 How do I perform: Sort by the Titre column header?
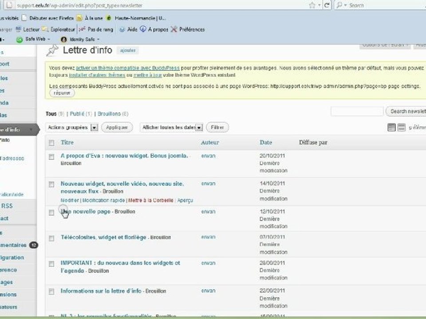coord(67,142)
